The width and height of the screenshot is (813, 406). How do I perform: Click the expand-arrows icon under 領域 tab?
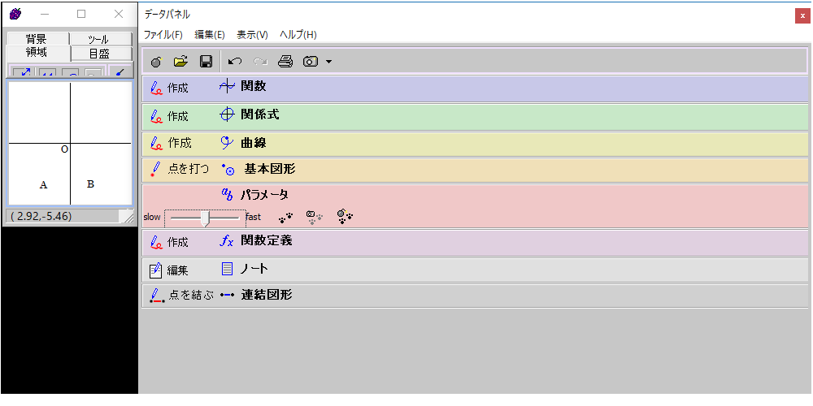pyautogui.click(x=25, y=73)
